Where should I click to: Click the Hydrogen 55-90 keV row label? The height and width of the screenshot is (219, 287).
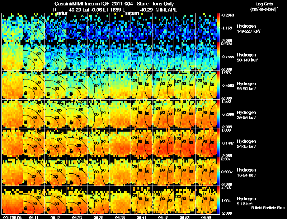click(246, 86)
